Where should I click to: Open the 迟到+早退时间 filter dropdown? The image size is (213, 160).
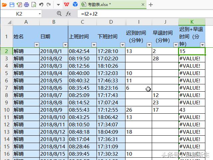(x=202, y=45)
